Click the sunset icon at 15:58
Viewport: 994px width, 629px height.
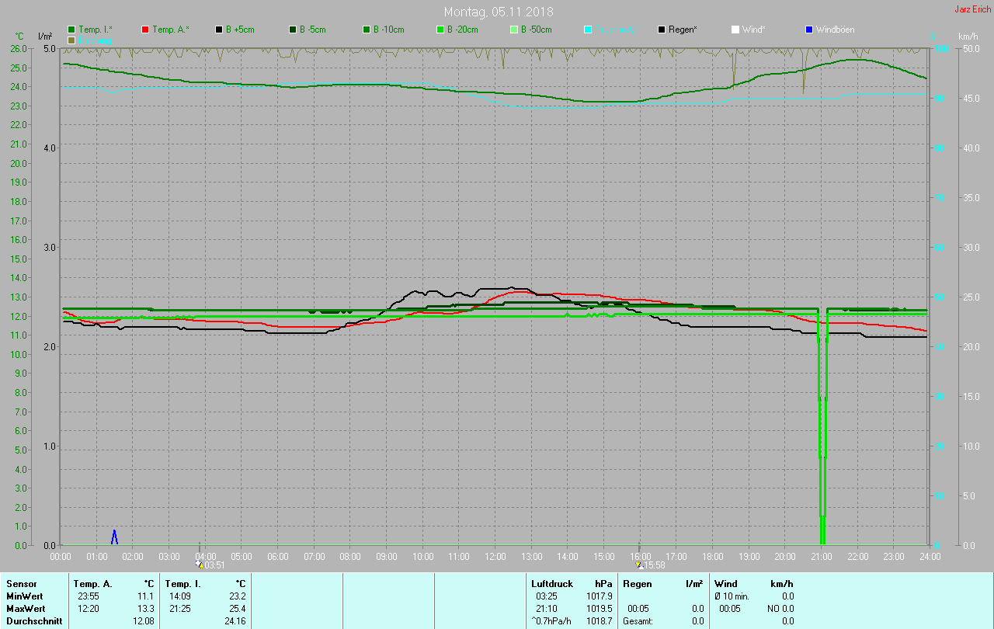639,565
